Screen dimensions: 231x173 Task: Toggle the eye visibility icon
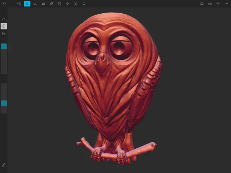point(218,4)
